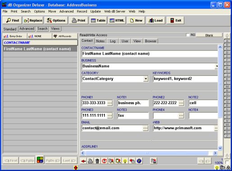
Task: Switch to the Notes tab
Action: pyautogui.click(x=100, y=41)
